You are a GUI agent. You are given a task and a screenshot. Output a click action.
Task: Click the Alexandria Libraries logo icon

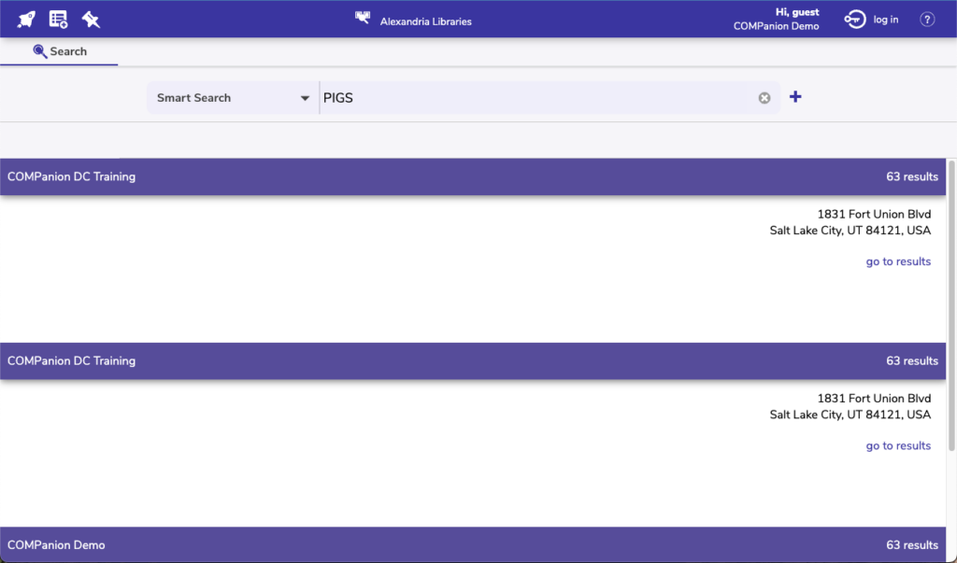[363, 18]
